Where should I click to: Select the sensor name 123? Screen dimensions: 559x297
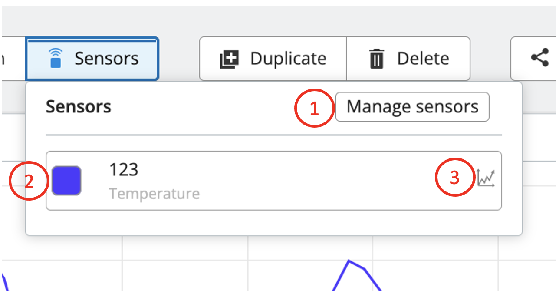tap(124, 170)
